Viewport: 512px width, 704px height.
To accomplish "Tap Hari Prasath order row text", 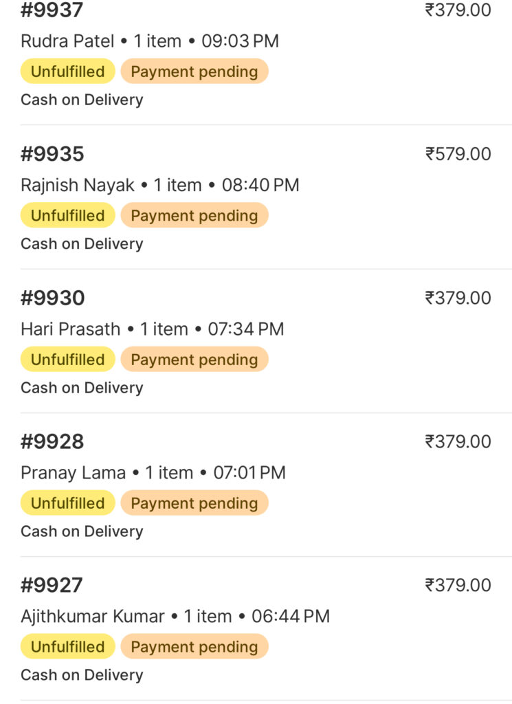I will pos(152,329).
